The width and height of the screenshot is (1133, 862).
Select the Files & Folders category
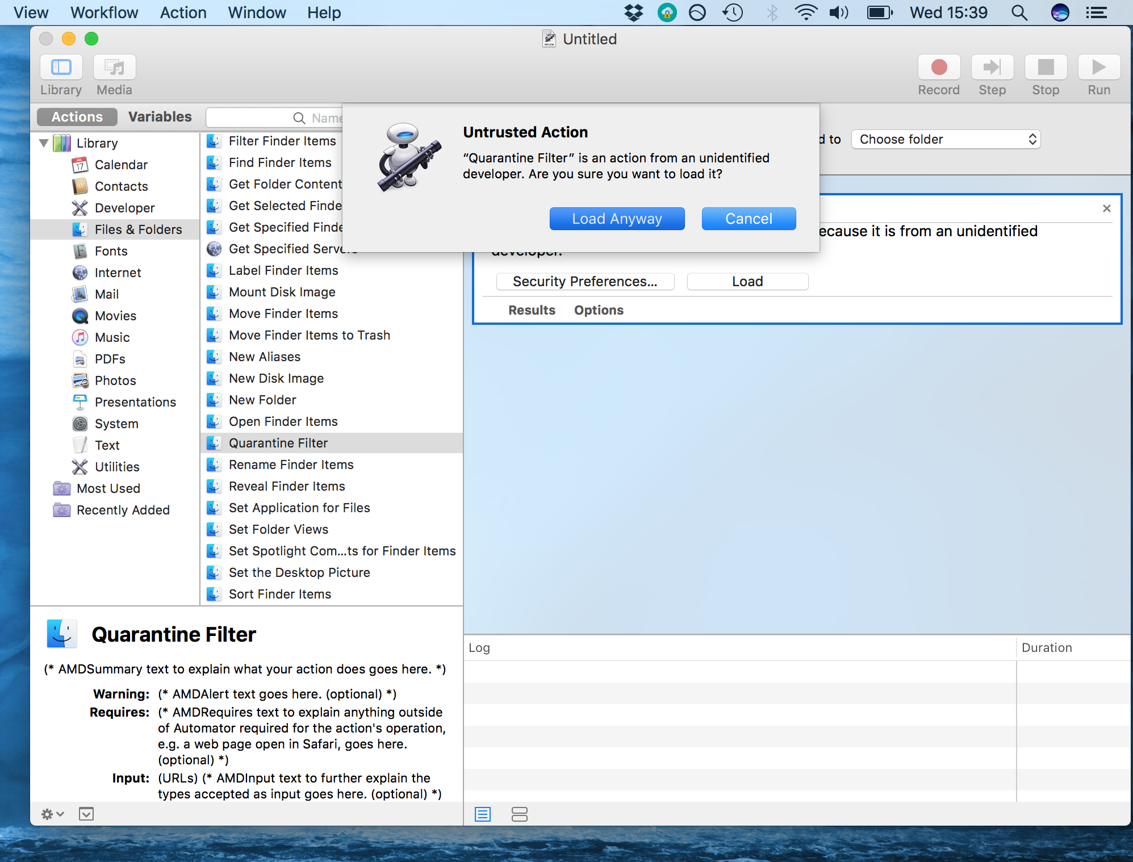pos(115,229)
